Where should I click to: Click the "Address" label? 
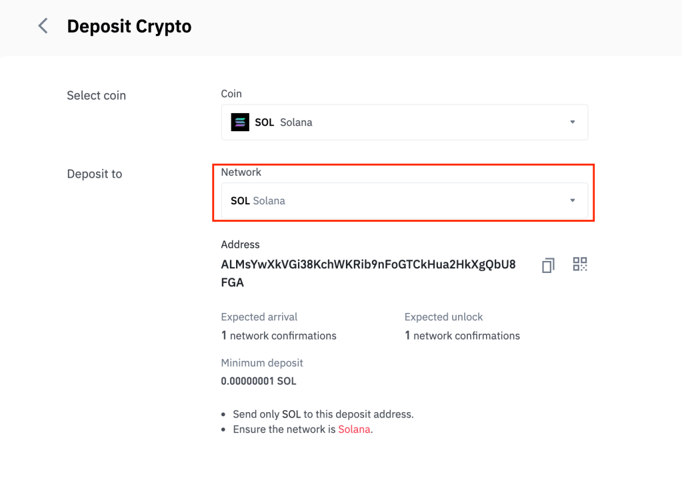(240, 244)
